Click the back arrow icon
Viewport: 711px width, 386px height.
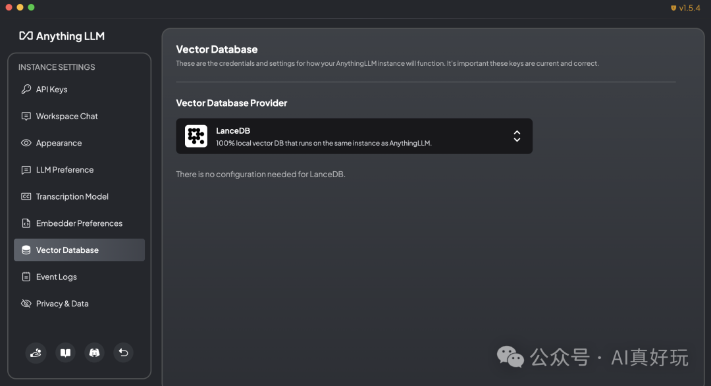[123, 353]
